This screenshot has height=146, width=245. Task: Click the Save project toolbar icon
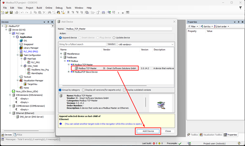pyautogui.click(x=11, y=13)
